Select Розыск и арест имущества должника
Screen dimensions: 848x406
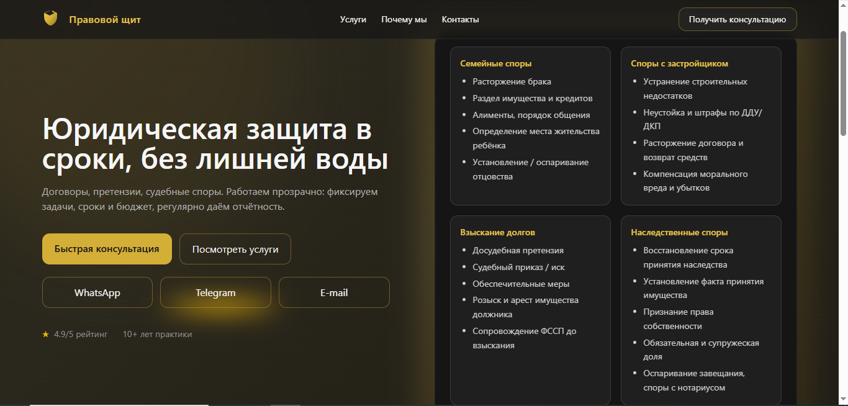coord(526,307)
